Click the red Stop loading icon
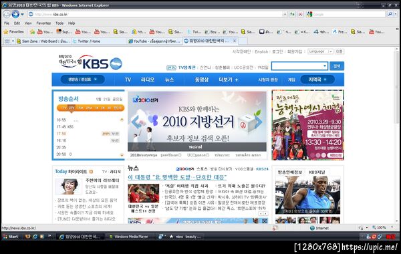Screen dimensions: 401x254 (x=301, y=14)
